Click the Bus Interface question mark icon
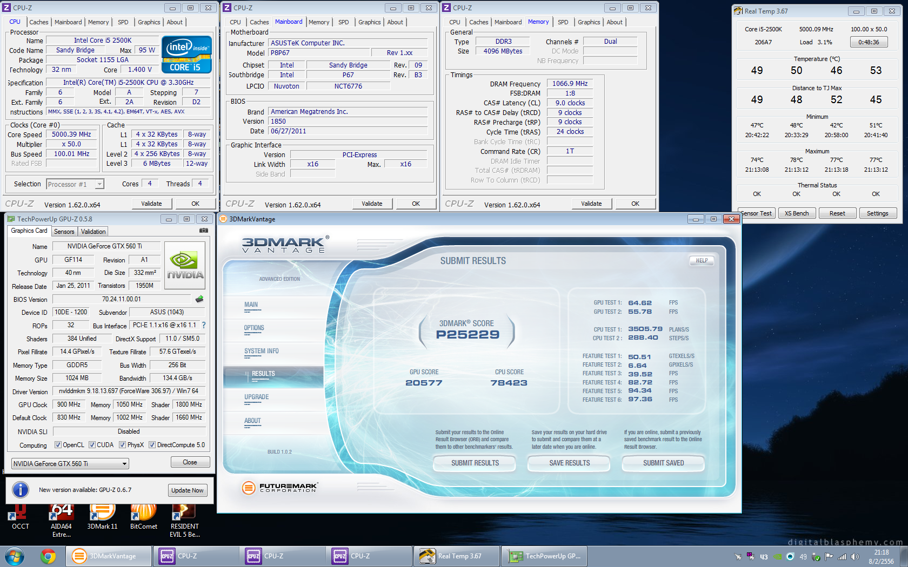This screenshot has height=567, width=908. (x=204, y=325)
